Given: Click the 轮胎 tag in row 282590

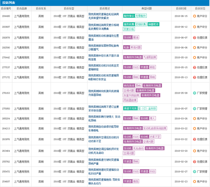Looking at the screenshot, I should (x=126, y=47).
